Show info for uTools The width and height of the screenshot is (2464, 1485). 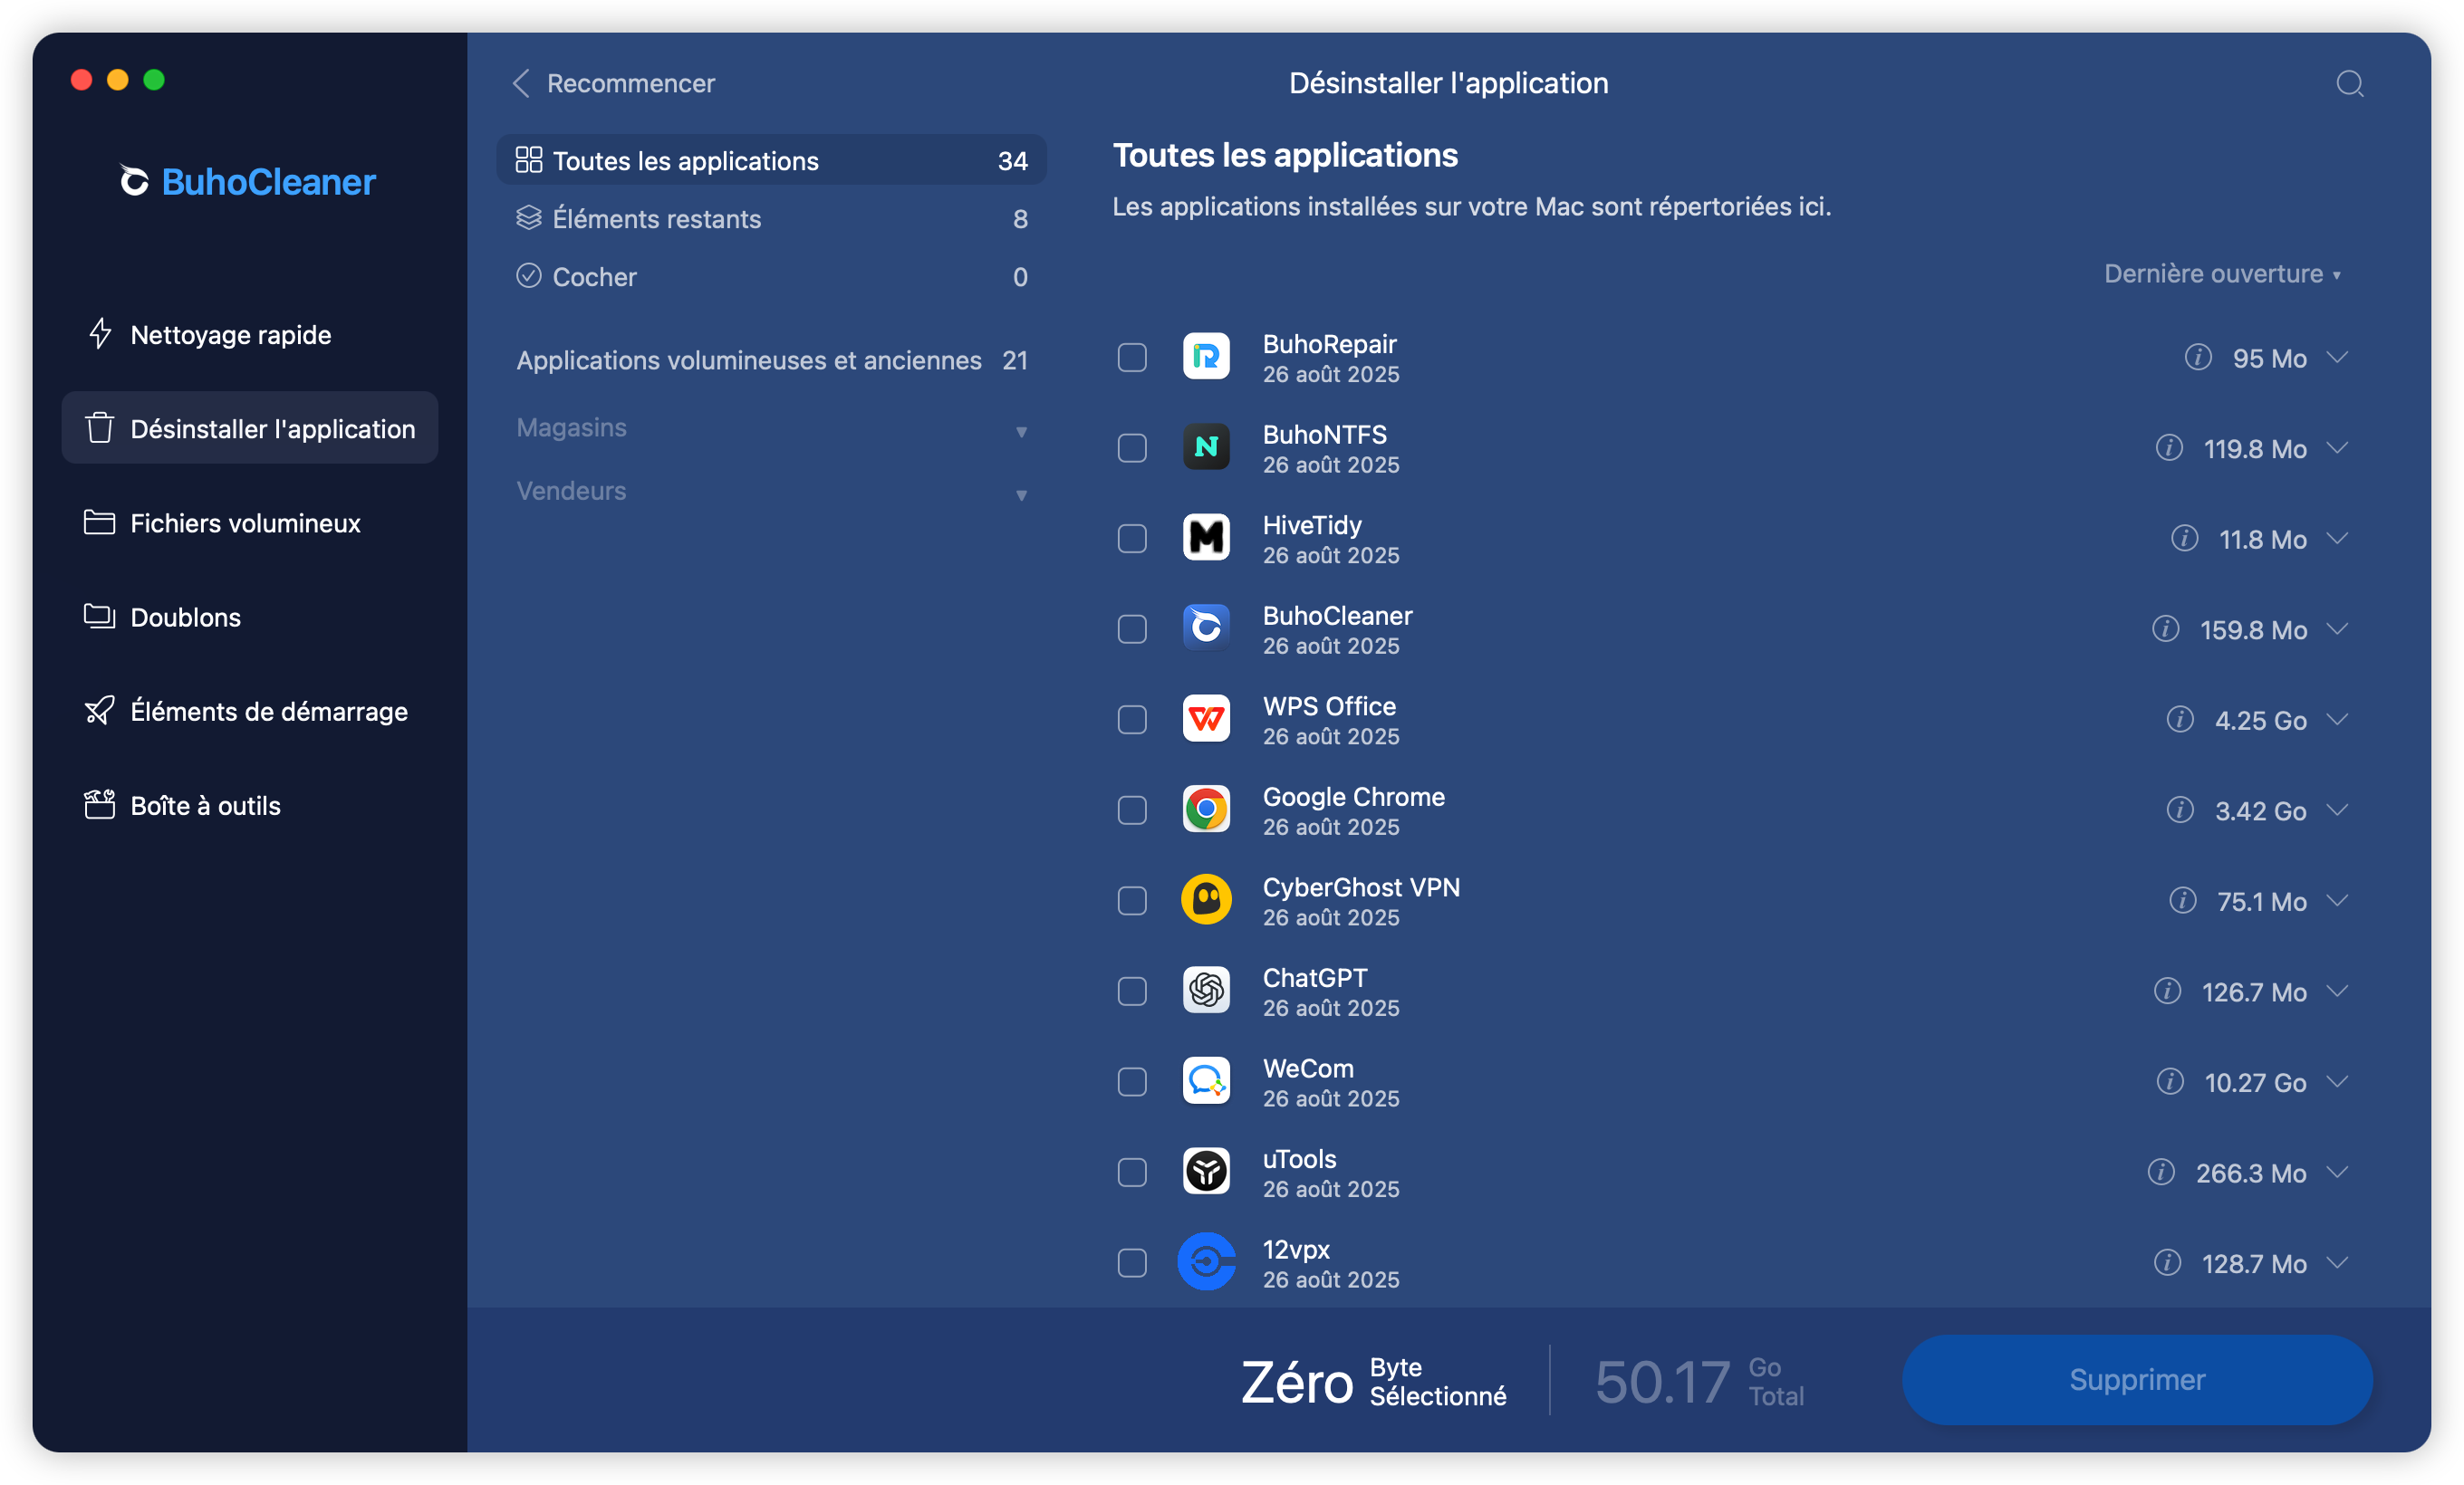pyautogui.click(x=2160, y=1173)
